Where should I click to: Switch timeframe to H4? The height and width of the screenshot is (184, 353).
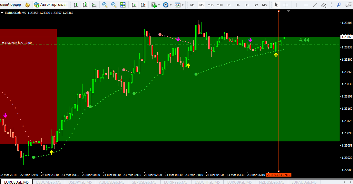(238, 5)
